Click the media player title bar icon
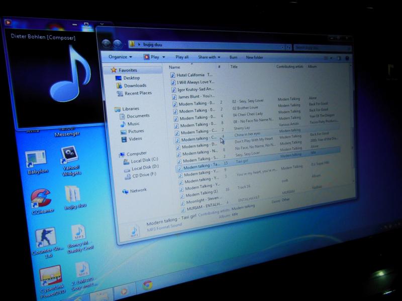Viewport: 402px width, 301px height. [x=8, y=23]
